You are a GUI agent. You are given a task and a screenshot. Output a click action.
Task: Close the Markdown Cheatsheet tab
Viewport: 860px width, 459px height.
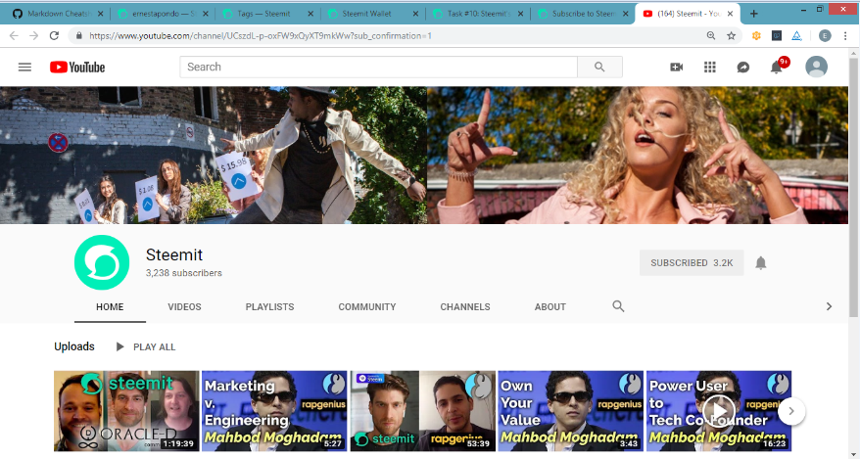pos(100,14)
